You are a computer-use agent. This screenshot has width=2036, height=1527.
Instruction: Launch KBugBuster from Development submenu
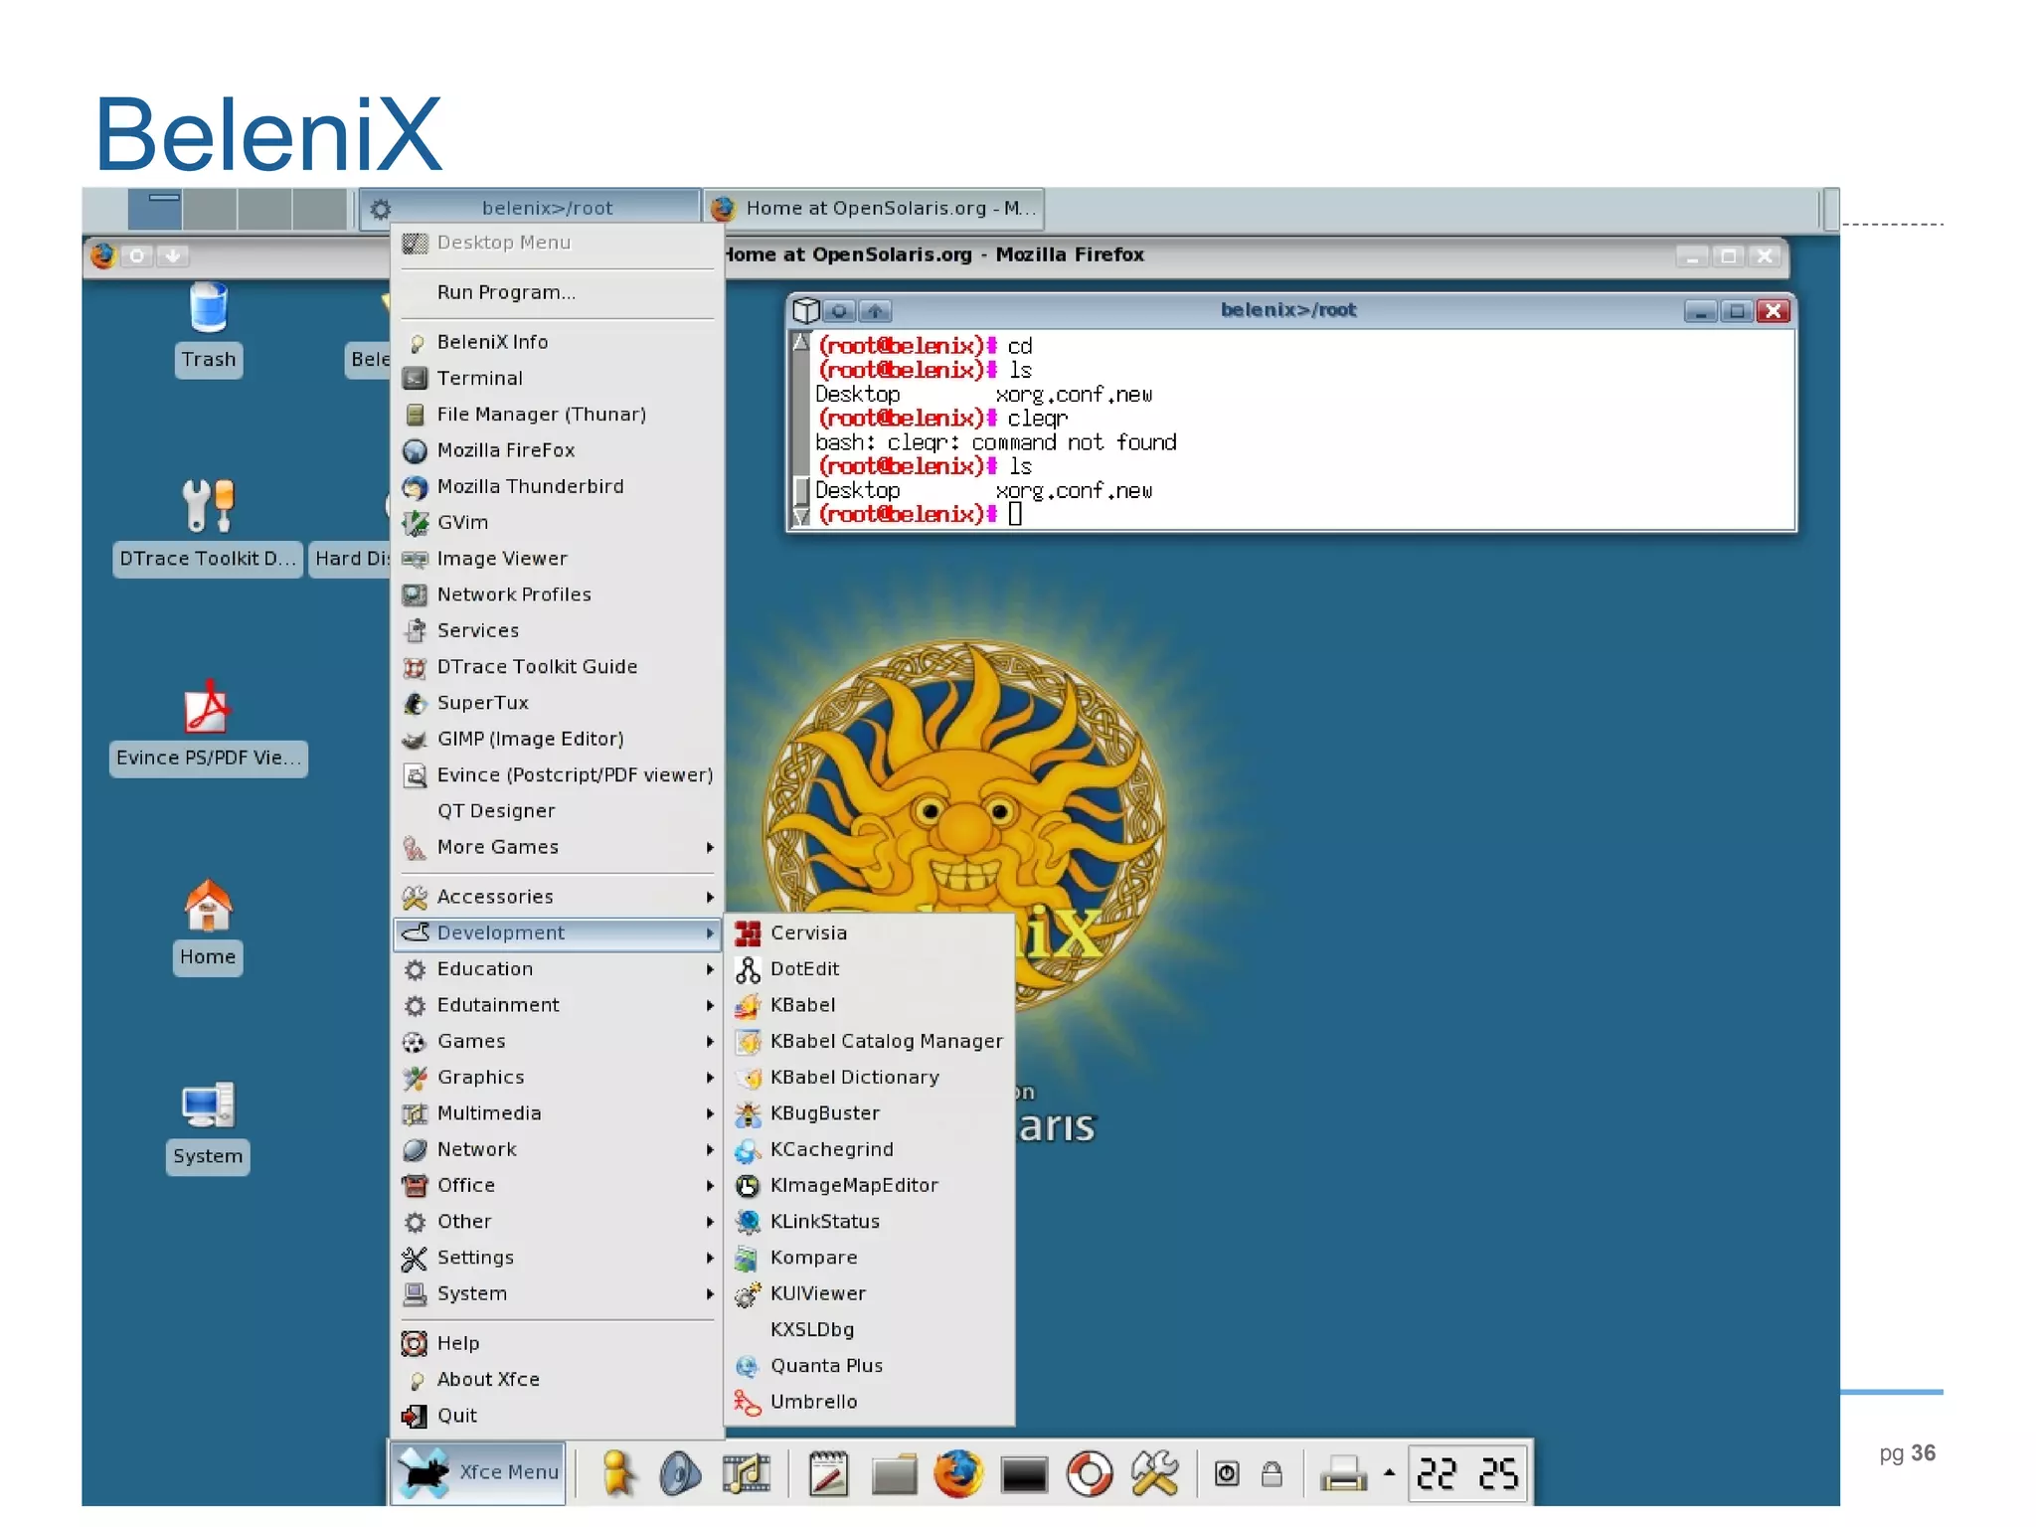pos(870,1113)
